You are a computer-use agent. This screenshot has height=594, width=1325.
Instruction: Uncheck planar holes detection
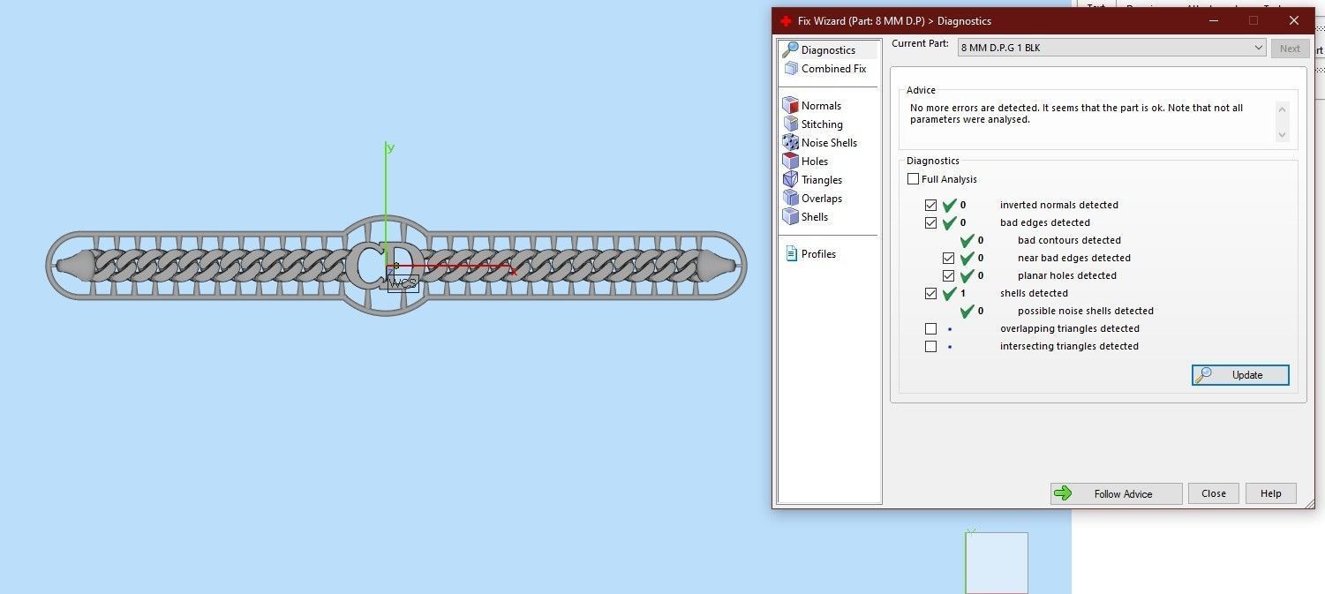click(x=948, y=275)
